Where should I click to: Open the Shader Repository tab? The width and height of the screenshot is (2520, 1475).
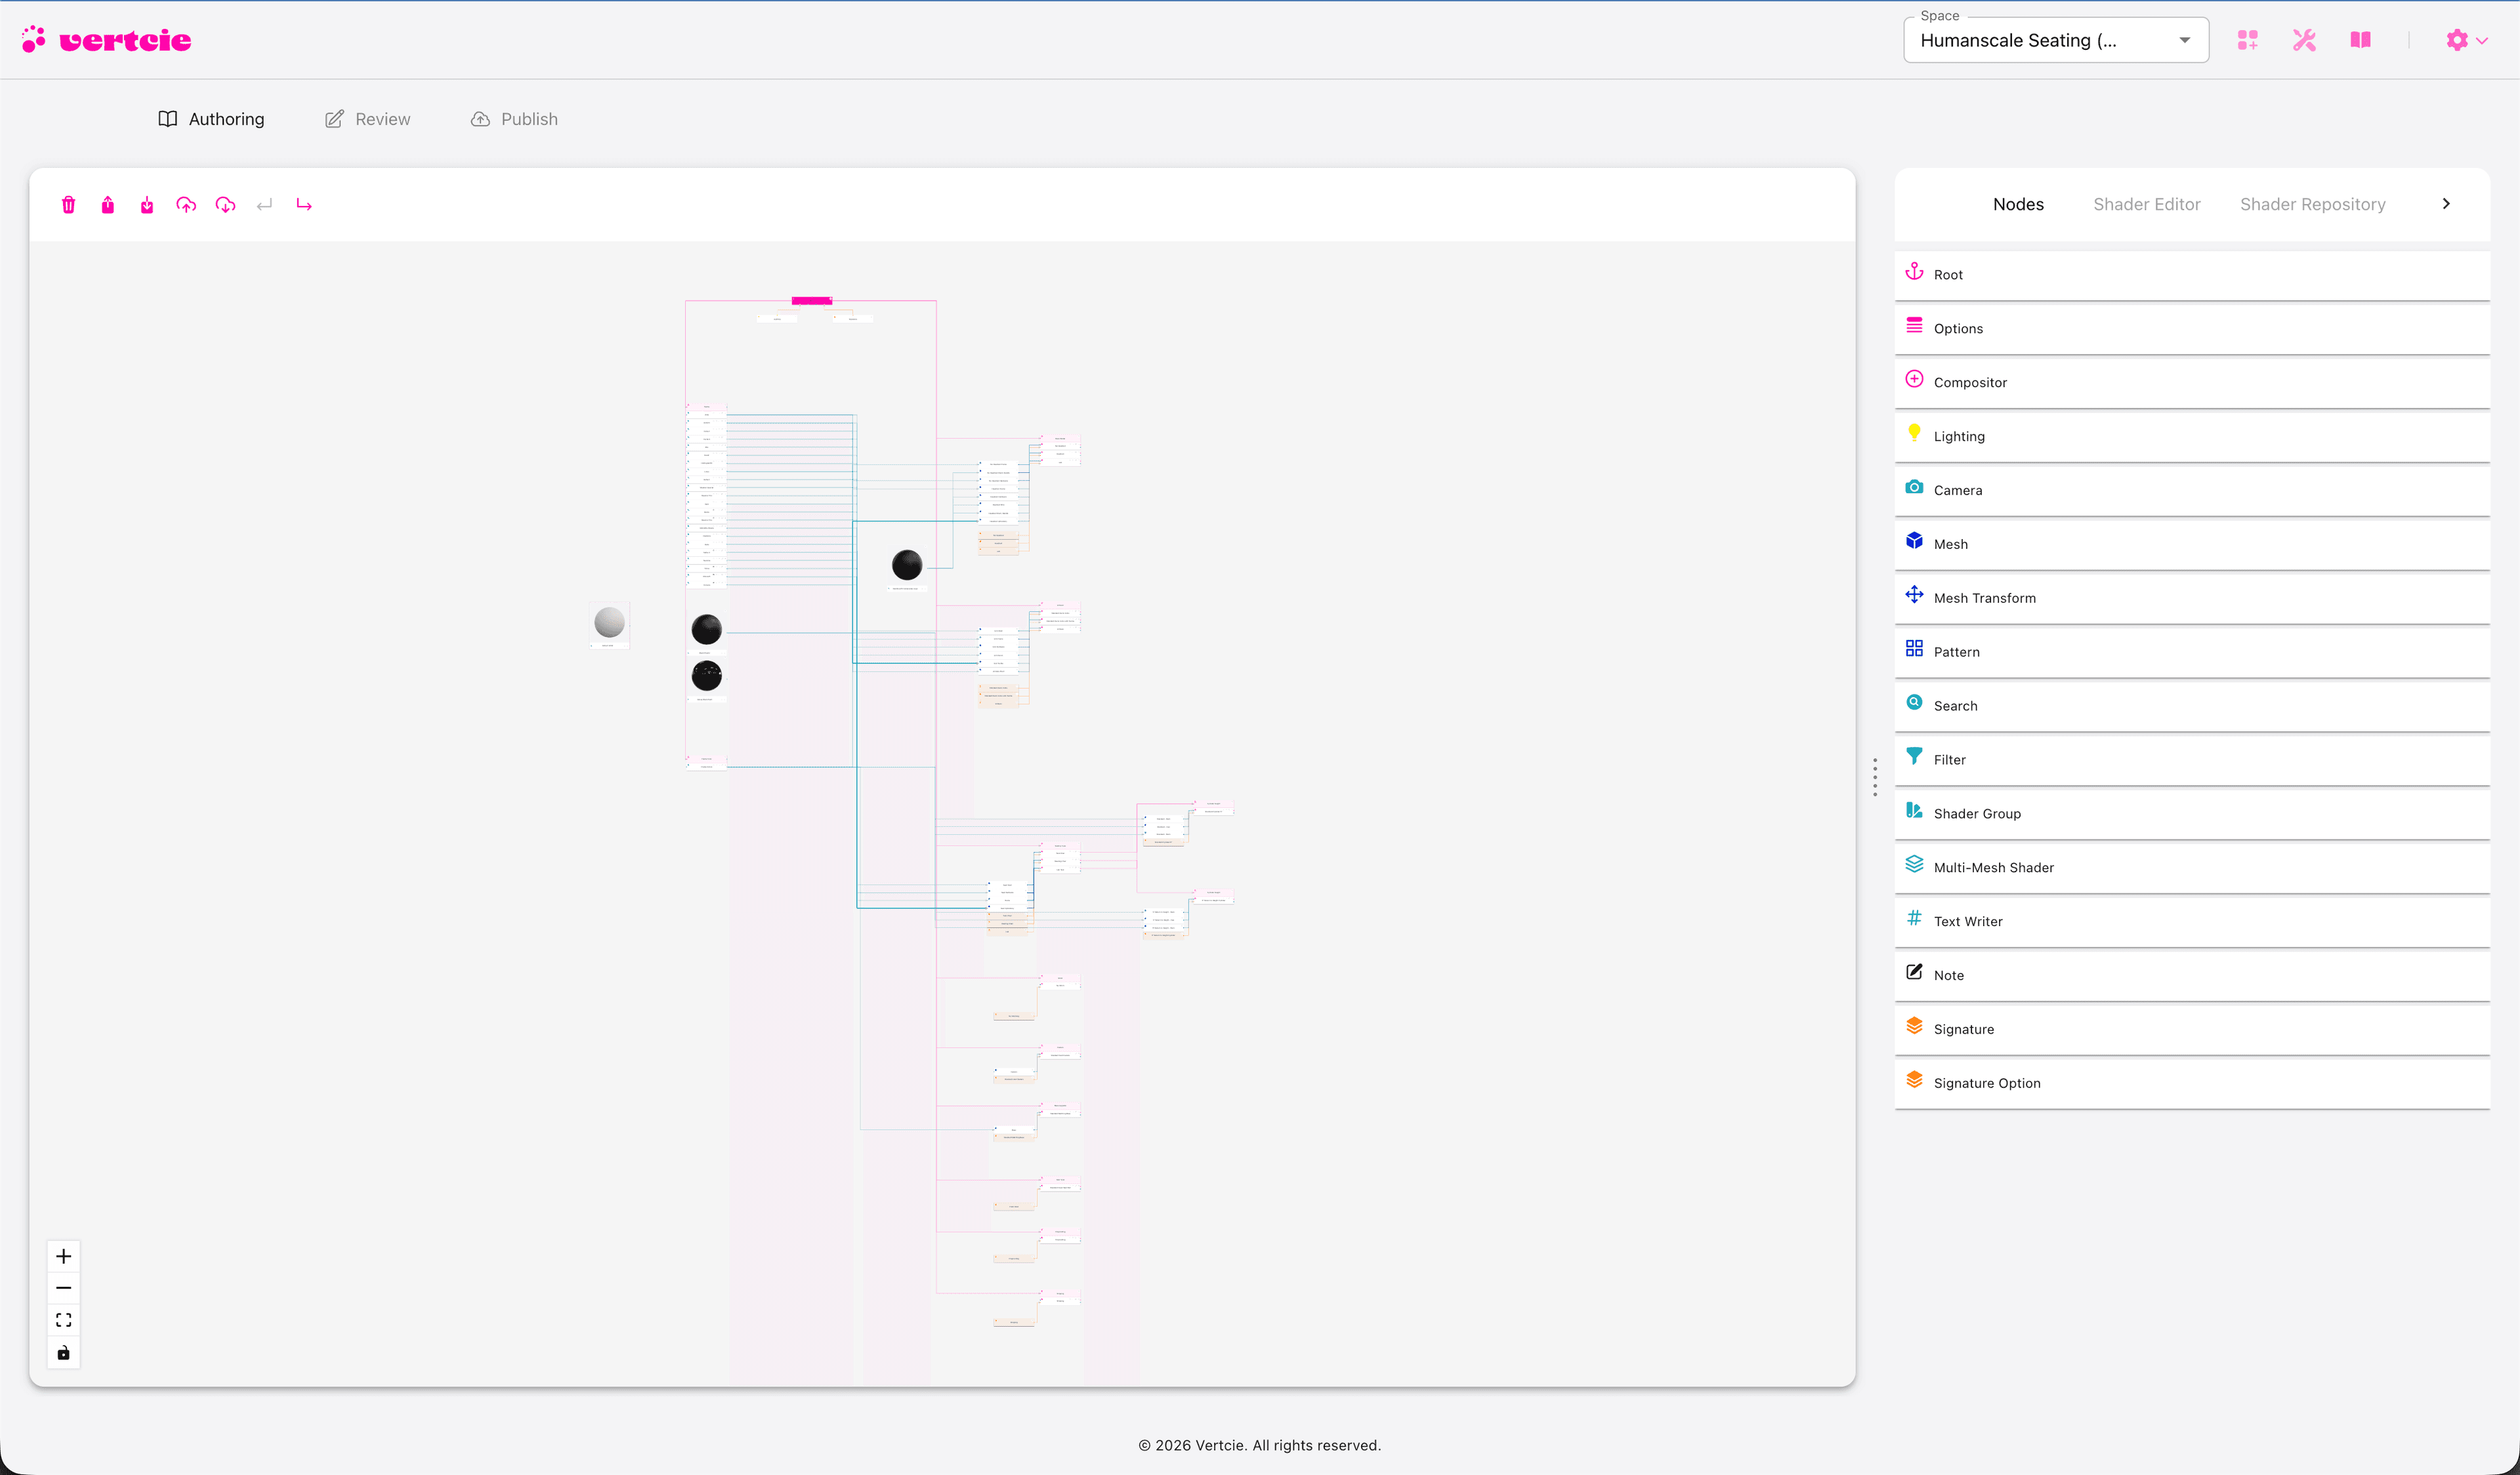click(x=2313, y=204)
